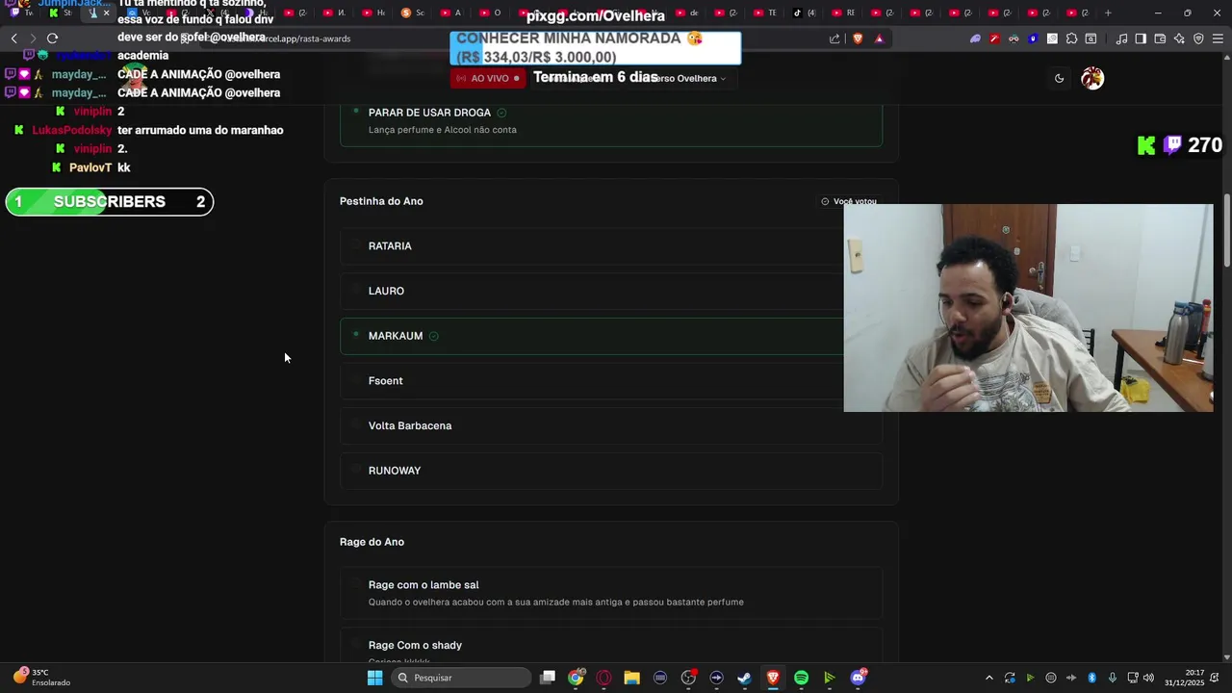This screenshot has height=693, width=1232.
Task: Click the share page icon in address bar
Action: click(834, 38)
